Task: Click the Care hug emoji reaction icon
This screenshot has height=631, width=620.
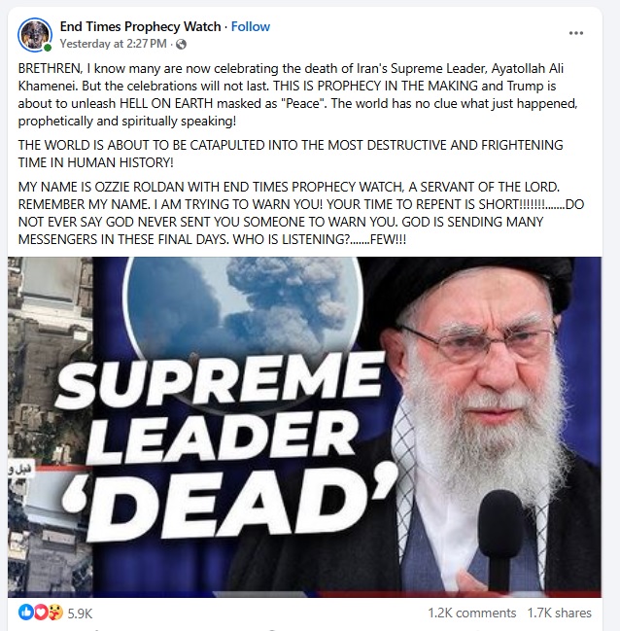Action: click(x=55, y=613)
